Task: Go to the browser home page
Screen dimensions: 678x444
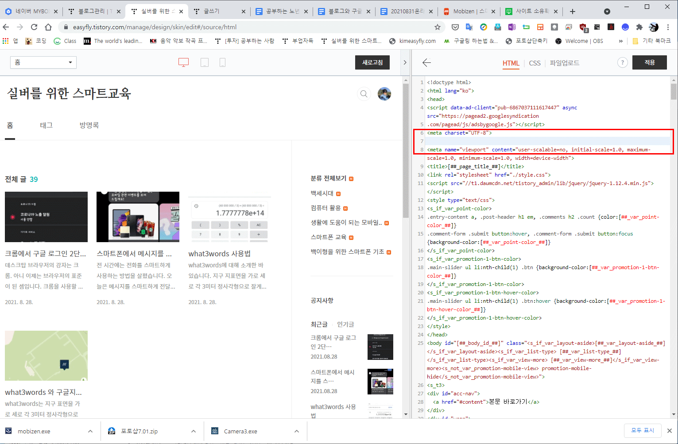Action: click(48, 27)
